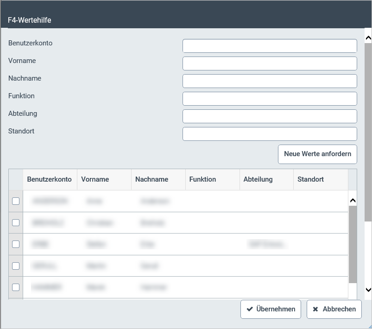The image size is (372, 329).
Task: Click the Funktion column header
Action: pyautogui.click(x=202, y=179)
